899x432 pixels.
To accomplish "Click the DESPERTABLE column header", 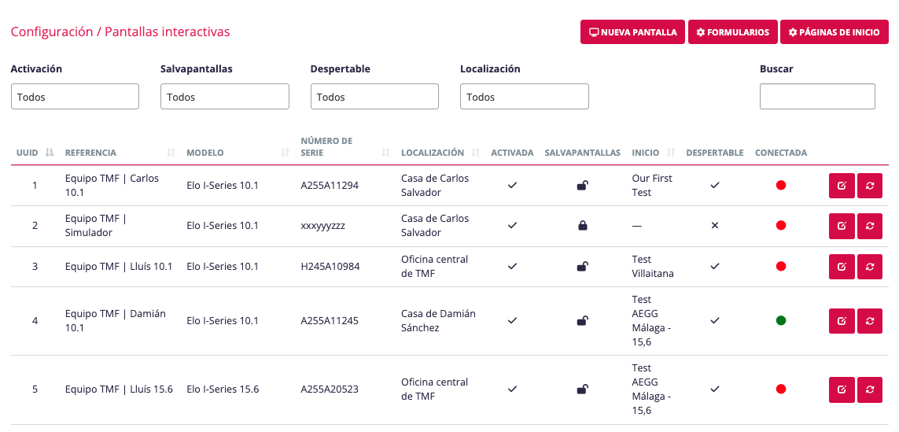I will coord(715,153).
